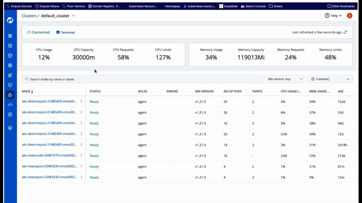The image size is (362, 203).
Task: Click the helm wheel icon in the sidebar
Action: click(x=10, y=65)
